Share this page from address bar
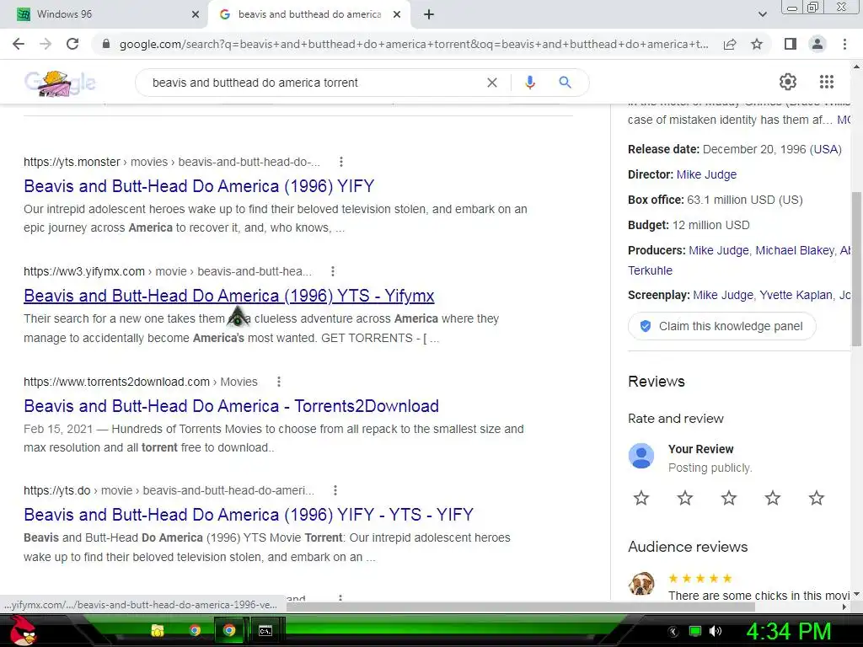Screen dimensions: 863x647 [730, 44]
